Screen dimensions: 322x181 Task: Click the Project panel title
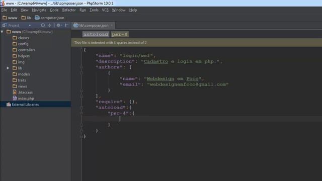14,25
